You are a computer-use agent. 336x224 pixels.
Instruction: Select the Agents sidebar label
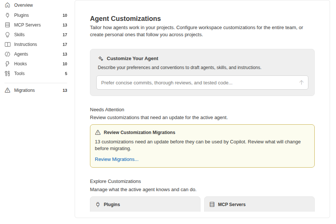pos(21,54)
